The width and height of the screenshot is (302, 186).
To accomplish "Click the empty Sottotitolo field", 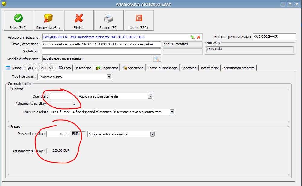I will click(x=101, y=51).
